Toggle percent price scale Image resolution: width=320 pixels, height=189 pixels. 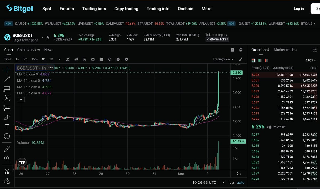tap(223, 183)
